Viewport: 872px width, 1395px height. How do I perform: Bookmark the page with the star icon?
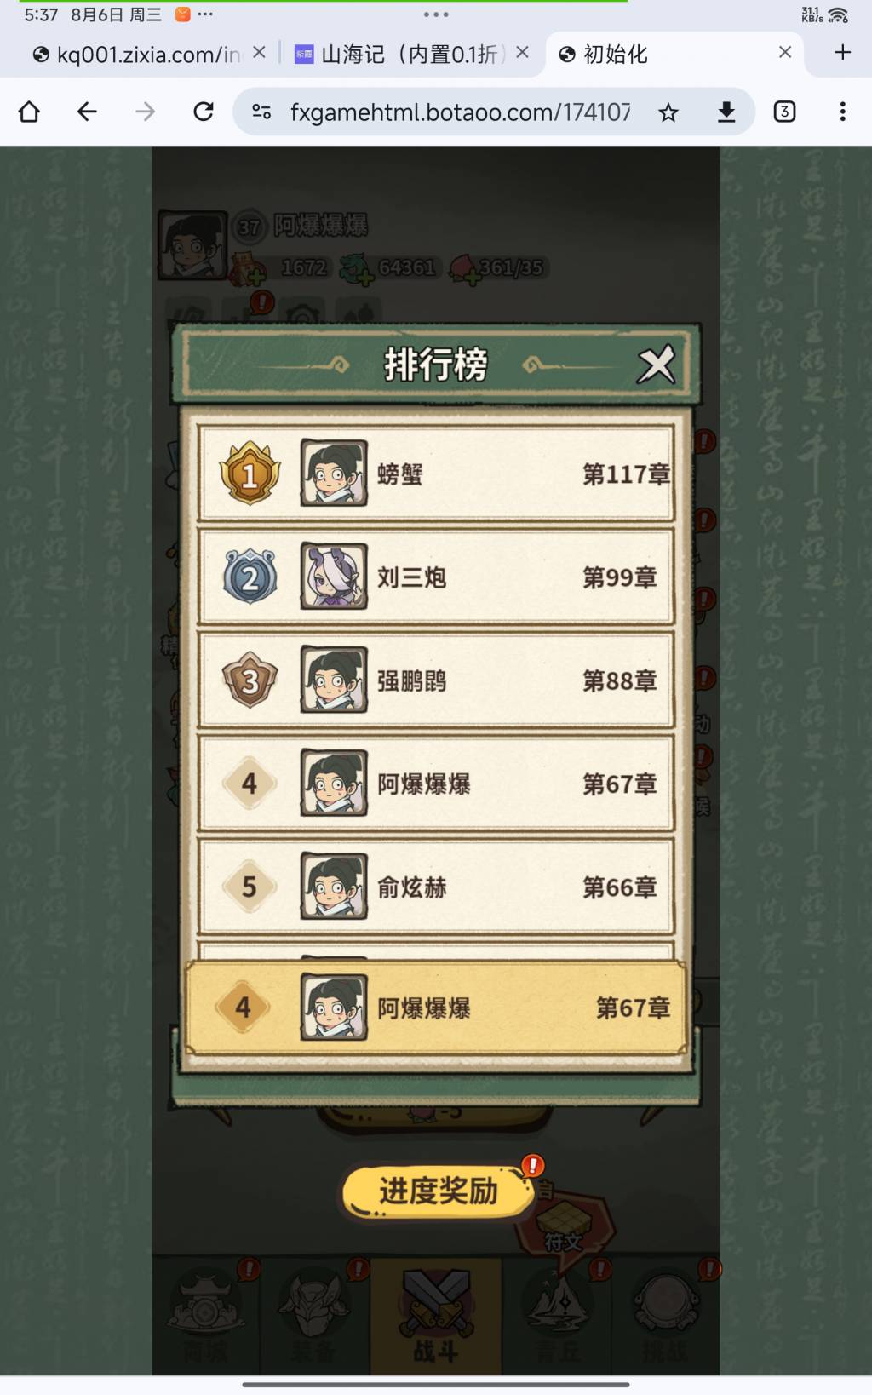point(668,112)
